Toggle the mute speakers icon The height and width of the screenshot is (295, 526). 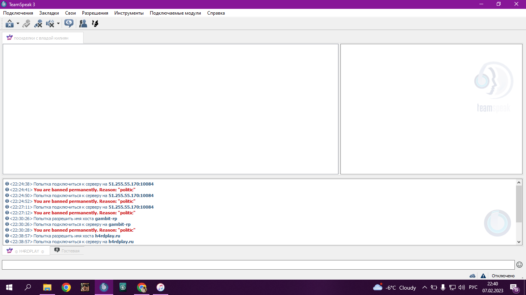(x=50, y=24)
